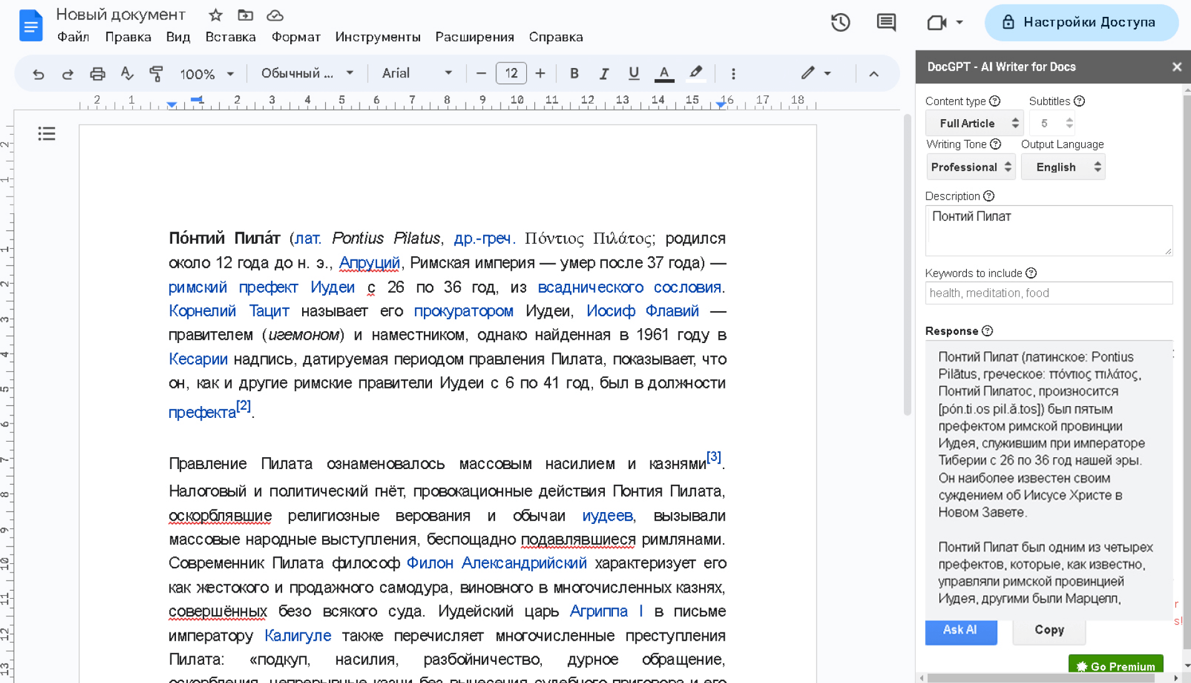Open the Arial font dropdown

coord(416,74)
